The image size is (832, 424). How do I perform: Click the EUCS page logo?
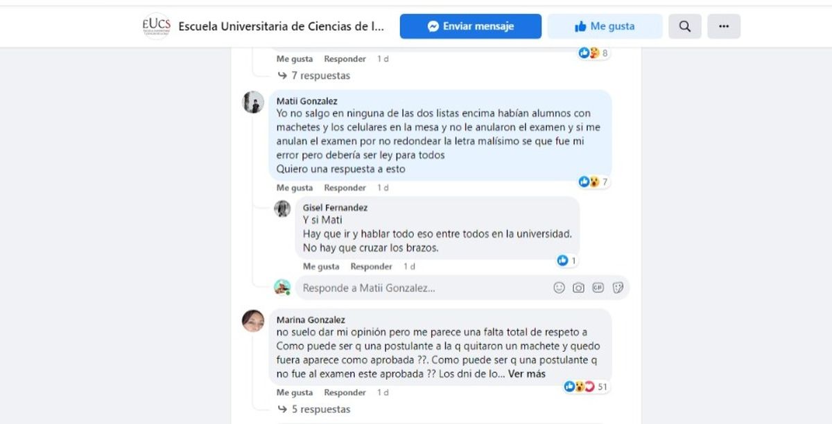pyautogui.click(x=156, y=26)
